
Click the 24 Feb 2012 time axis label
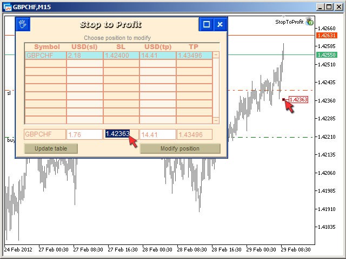pos(18,249)
